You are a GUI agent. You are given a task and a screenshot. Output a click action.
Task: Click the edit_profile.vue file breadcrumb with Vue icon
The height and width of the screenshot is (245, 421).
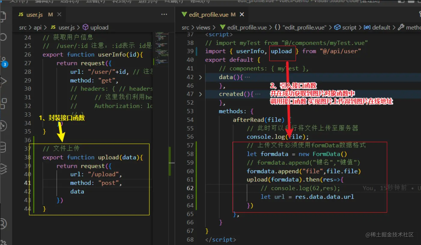(243, 27)
